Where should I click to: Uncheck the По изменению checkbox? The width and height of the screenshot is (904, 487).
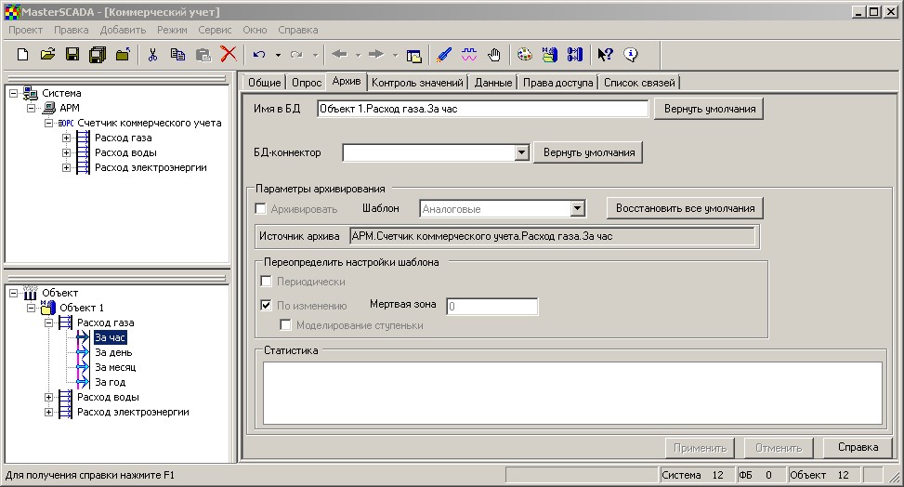click(x=266, y=305)
